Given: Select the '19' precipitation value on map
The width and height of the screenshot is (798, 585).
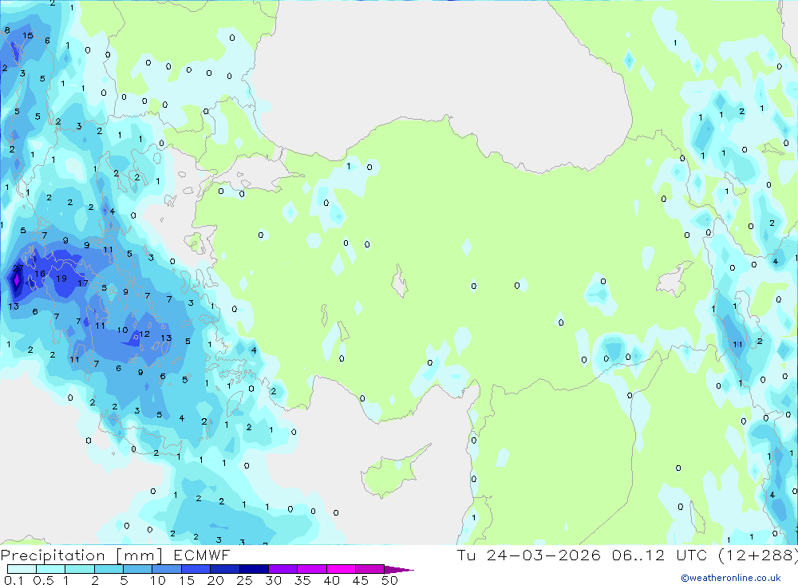Looking at the screenshot, I should 61,279.
